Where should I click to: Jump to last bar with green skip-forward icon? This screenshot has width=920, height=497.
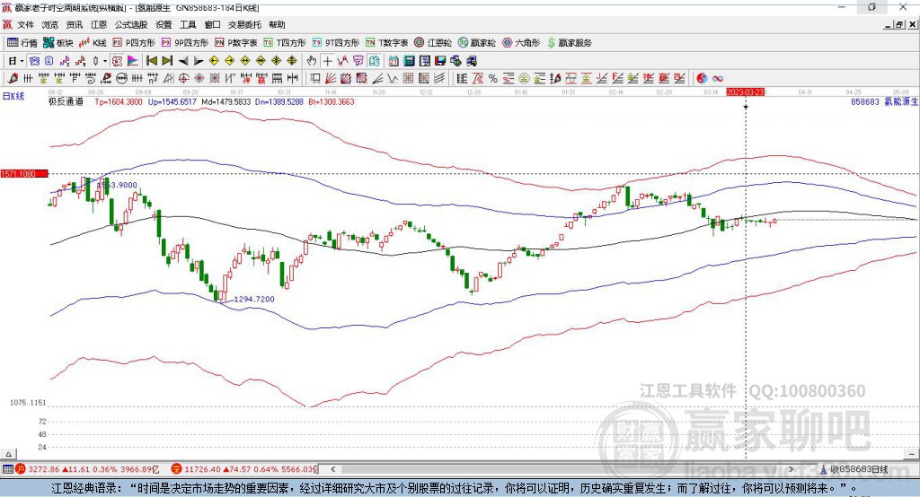coord(167,61)
